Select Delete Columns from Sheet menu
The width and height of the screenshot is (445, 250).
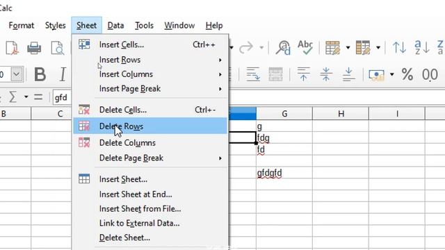coord(150,142)
